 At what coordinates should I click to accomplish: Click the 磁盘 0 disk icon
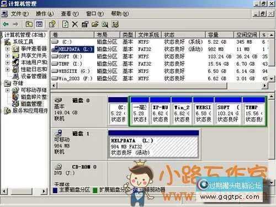pyautogui.click(x=59, y=100)
